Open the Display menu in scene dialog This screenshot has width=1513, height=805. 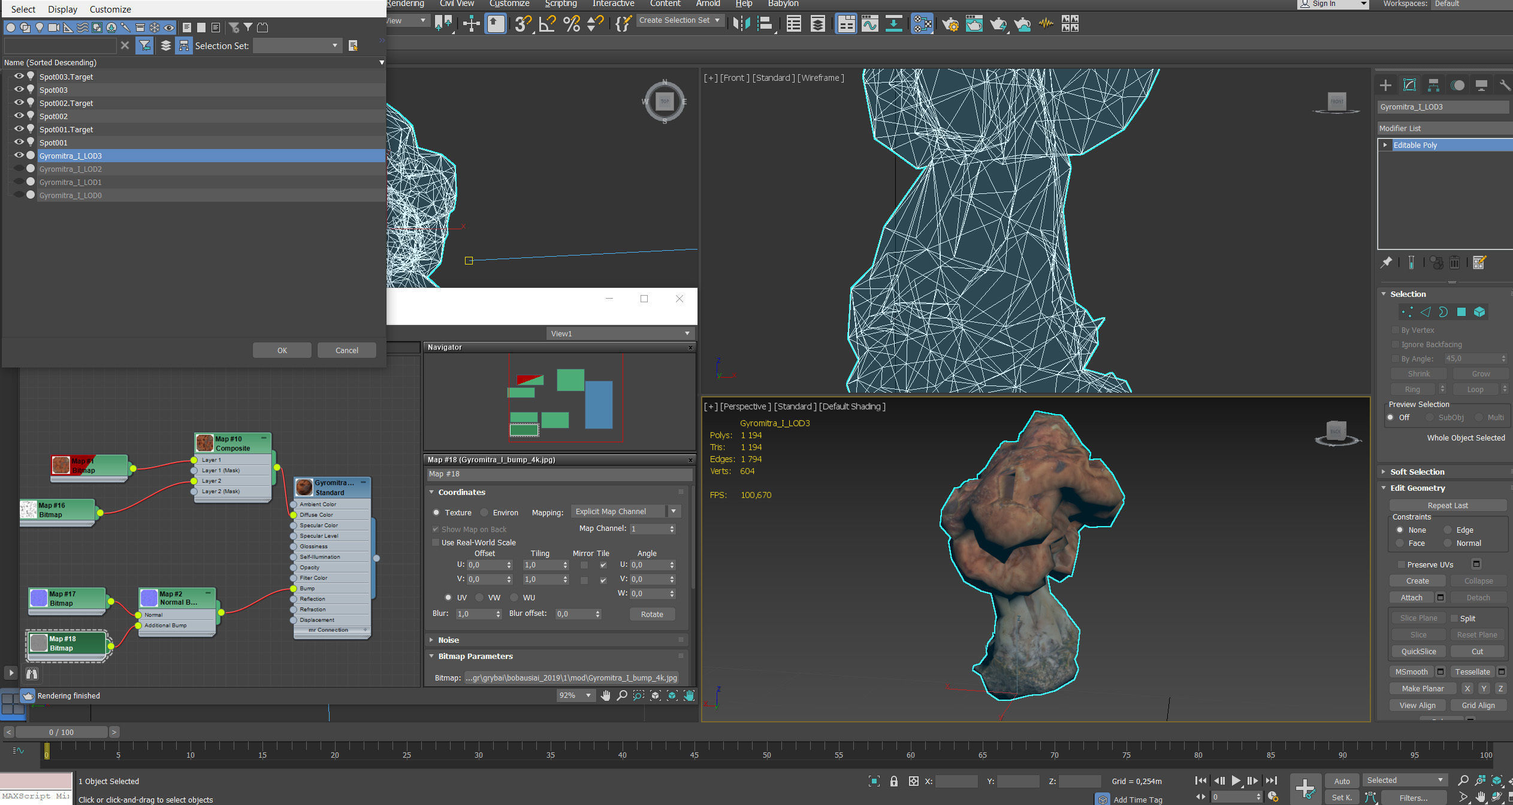tap(62, 10)
